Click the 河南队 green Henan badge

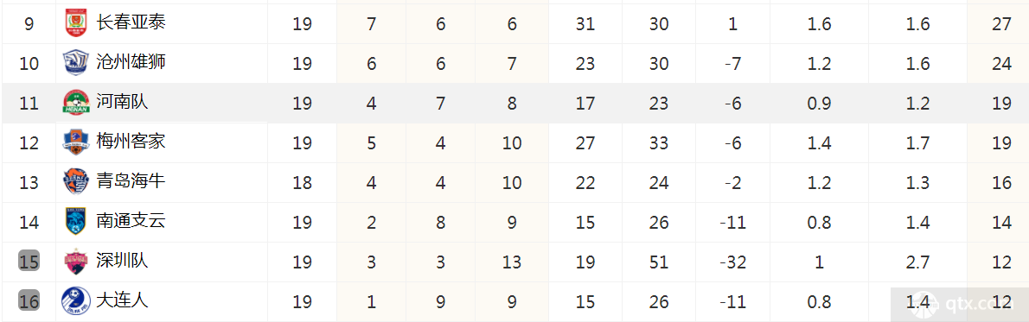click(x=75, y=103)
